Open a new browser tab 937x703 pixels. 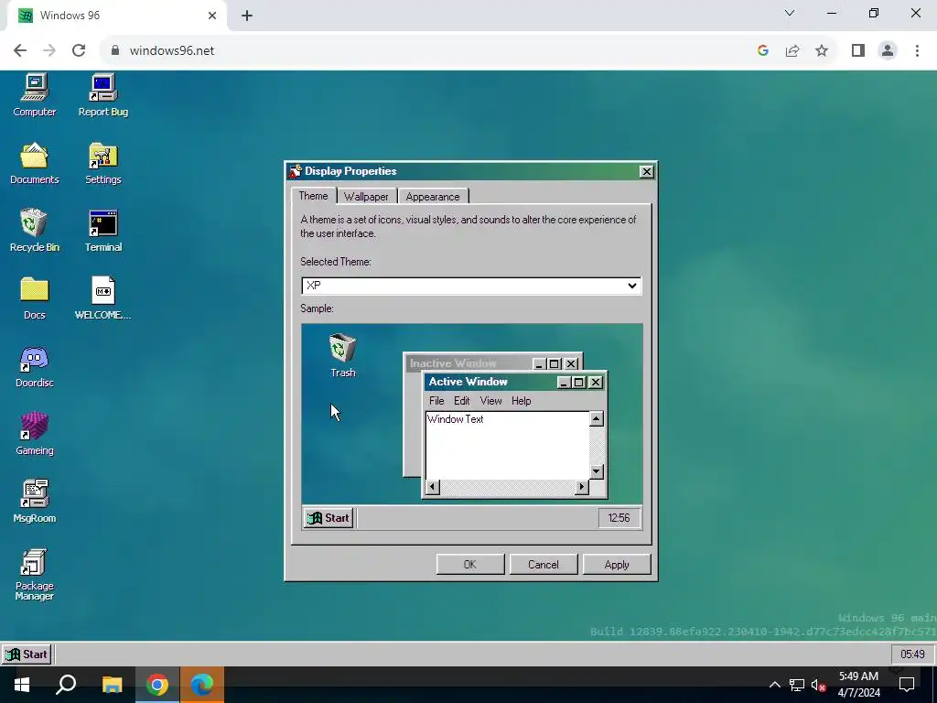pyautogui.click(x=247, y=16)
